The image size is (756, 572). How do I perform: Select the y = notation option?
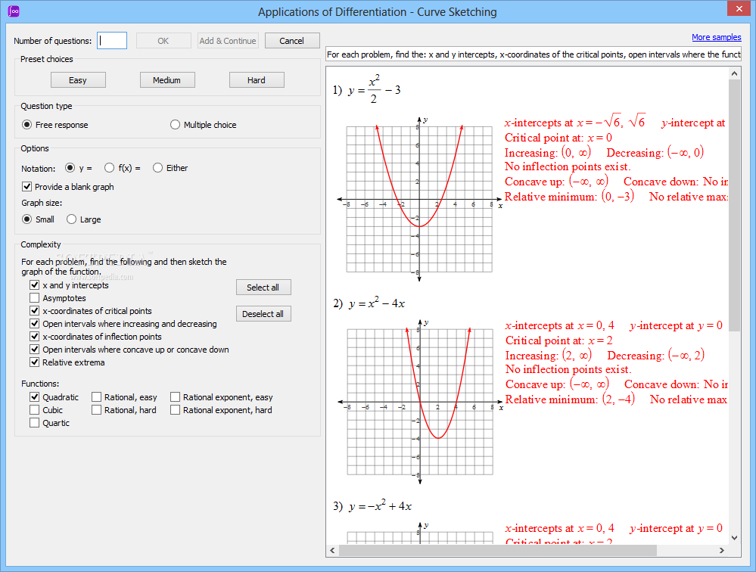79,168
